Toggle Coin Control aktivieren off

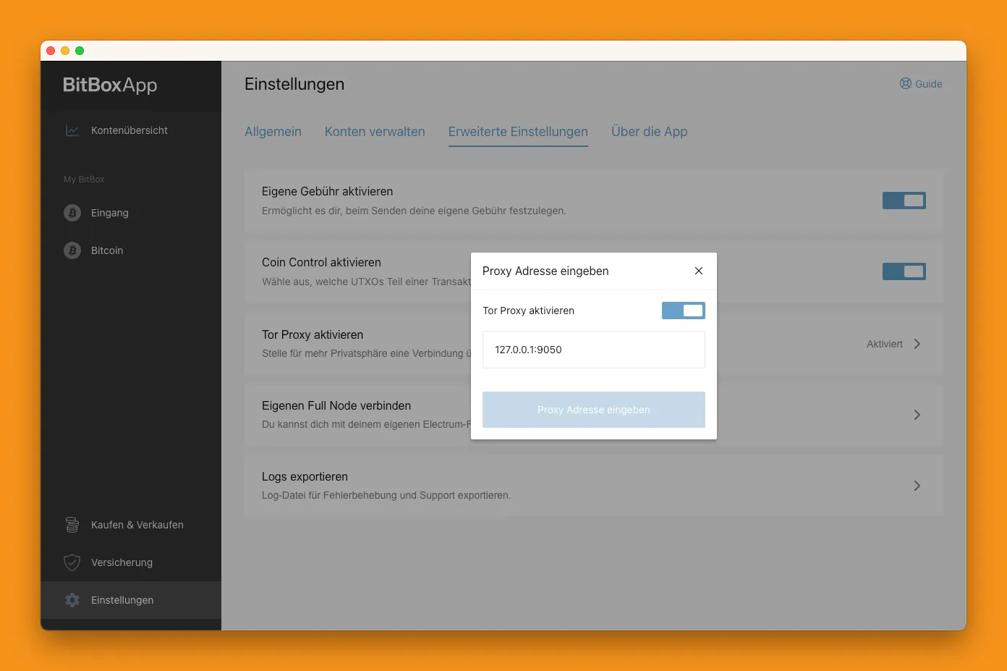coord(904,271)
